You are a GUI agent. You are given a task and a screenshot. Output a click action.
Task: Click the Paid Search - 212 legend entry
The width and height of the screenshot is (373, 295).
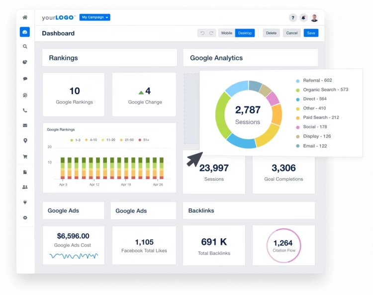[x=317, y=118]
